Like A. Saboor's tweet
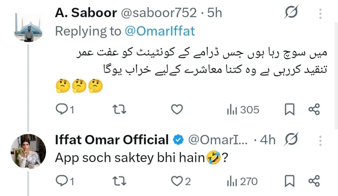This screenshot has height=196, width=338. click(x=177, y=110)
